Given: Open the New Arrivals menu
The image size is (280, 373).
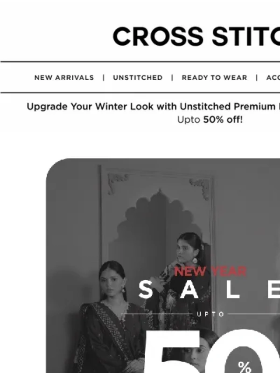Looking at the screenshot, I should click(64, 77).
